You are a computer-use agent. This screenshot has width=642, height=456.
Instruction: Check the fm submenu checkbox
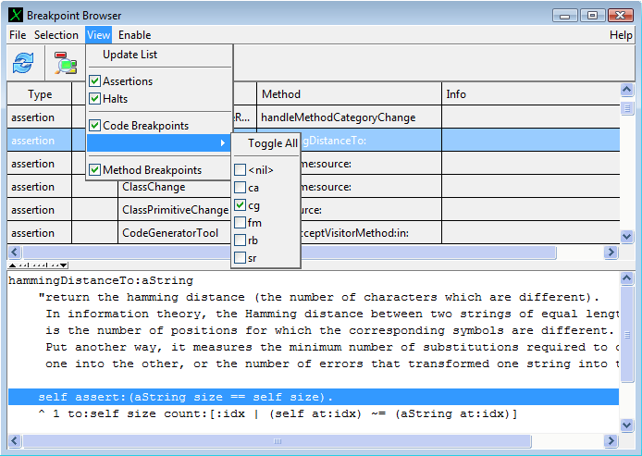coord(241,223)
